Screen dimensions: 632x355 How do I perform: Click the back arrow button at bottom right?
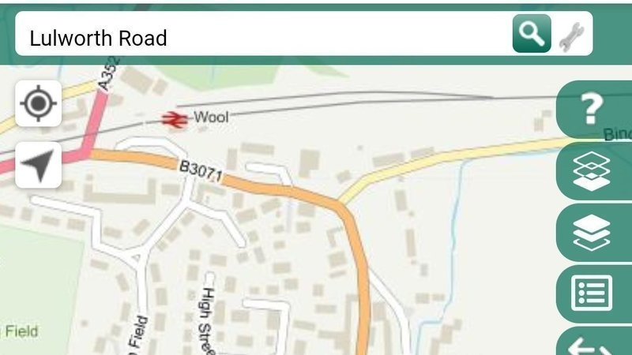594,342
